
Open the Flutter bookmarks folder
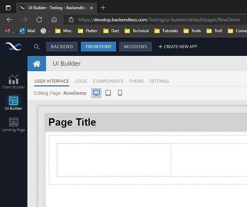click(x=88, y=31)
